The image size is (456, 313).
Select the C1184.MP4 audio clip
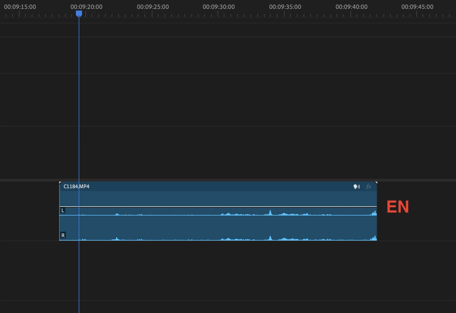[x=218, y=211]
